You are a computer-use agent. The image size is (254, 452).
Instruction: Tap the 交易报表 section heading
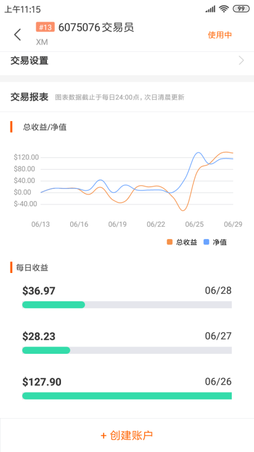tap(30, 97)
